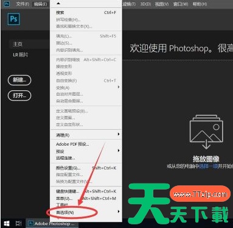Image resolution: width=233 pixels, height=228 pixels.
Task: Open the 视图(V) menu
Action: pyautogui.click(x=162, y=4)
